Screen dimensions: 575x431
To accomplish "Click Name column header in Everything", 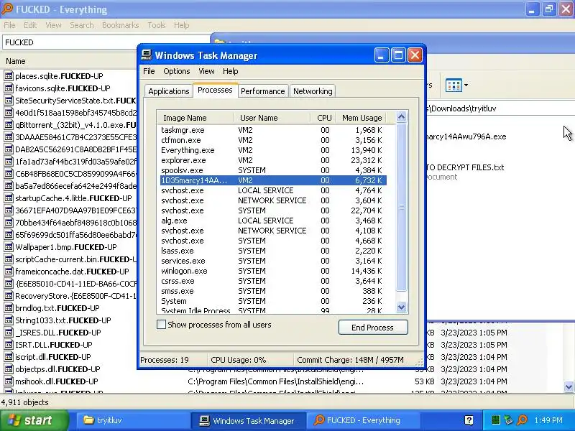I will (x=70, y=61).
